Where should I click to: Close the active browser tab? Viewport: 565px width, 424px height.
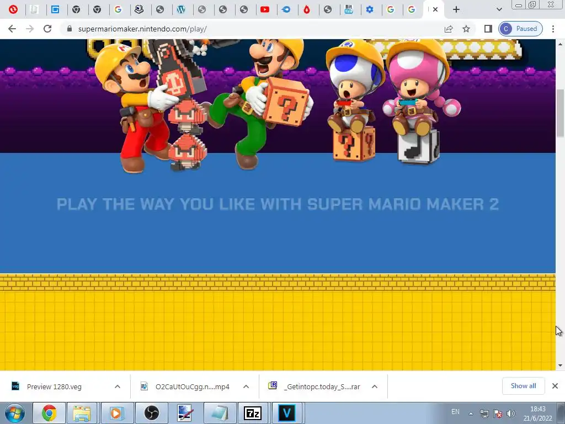pyautogui.click(x=435, y=10)
